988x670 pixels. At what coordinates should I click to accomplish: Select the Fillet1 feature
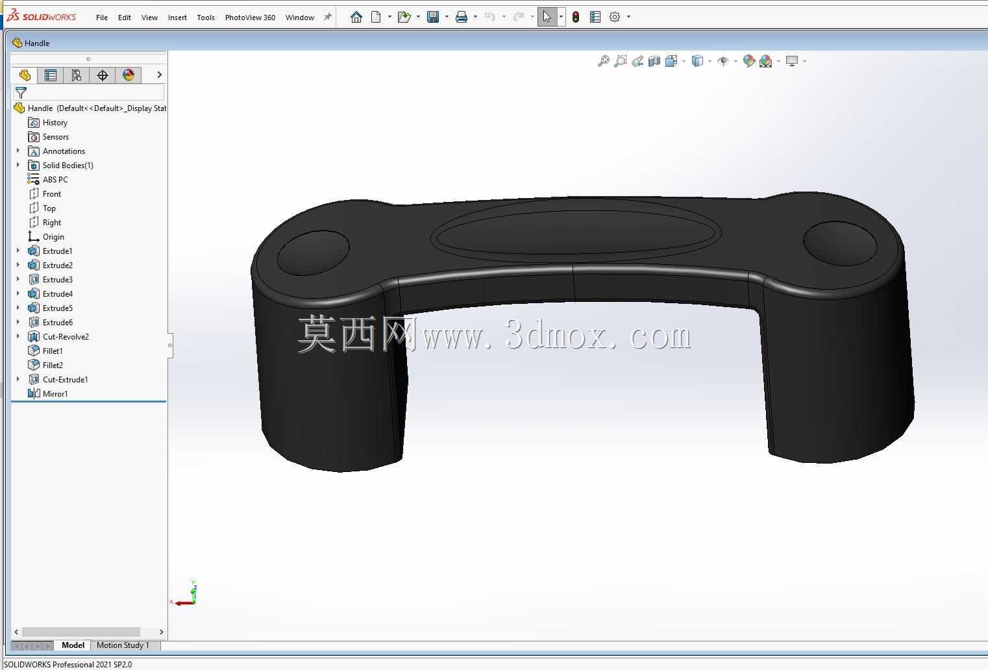[52, 351]
